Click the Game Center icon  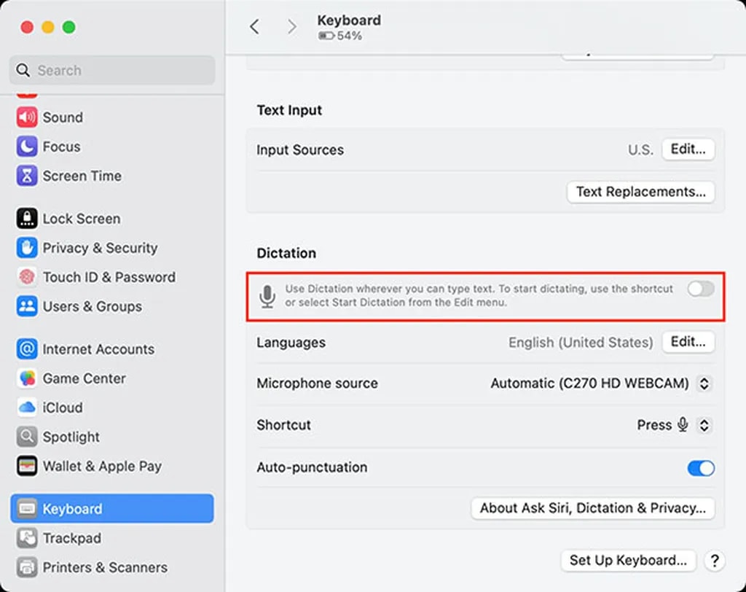27,378
